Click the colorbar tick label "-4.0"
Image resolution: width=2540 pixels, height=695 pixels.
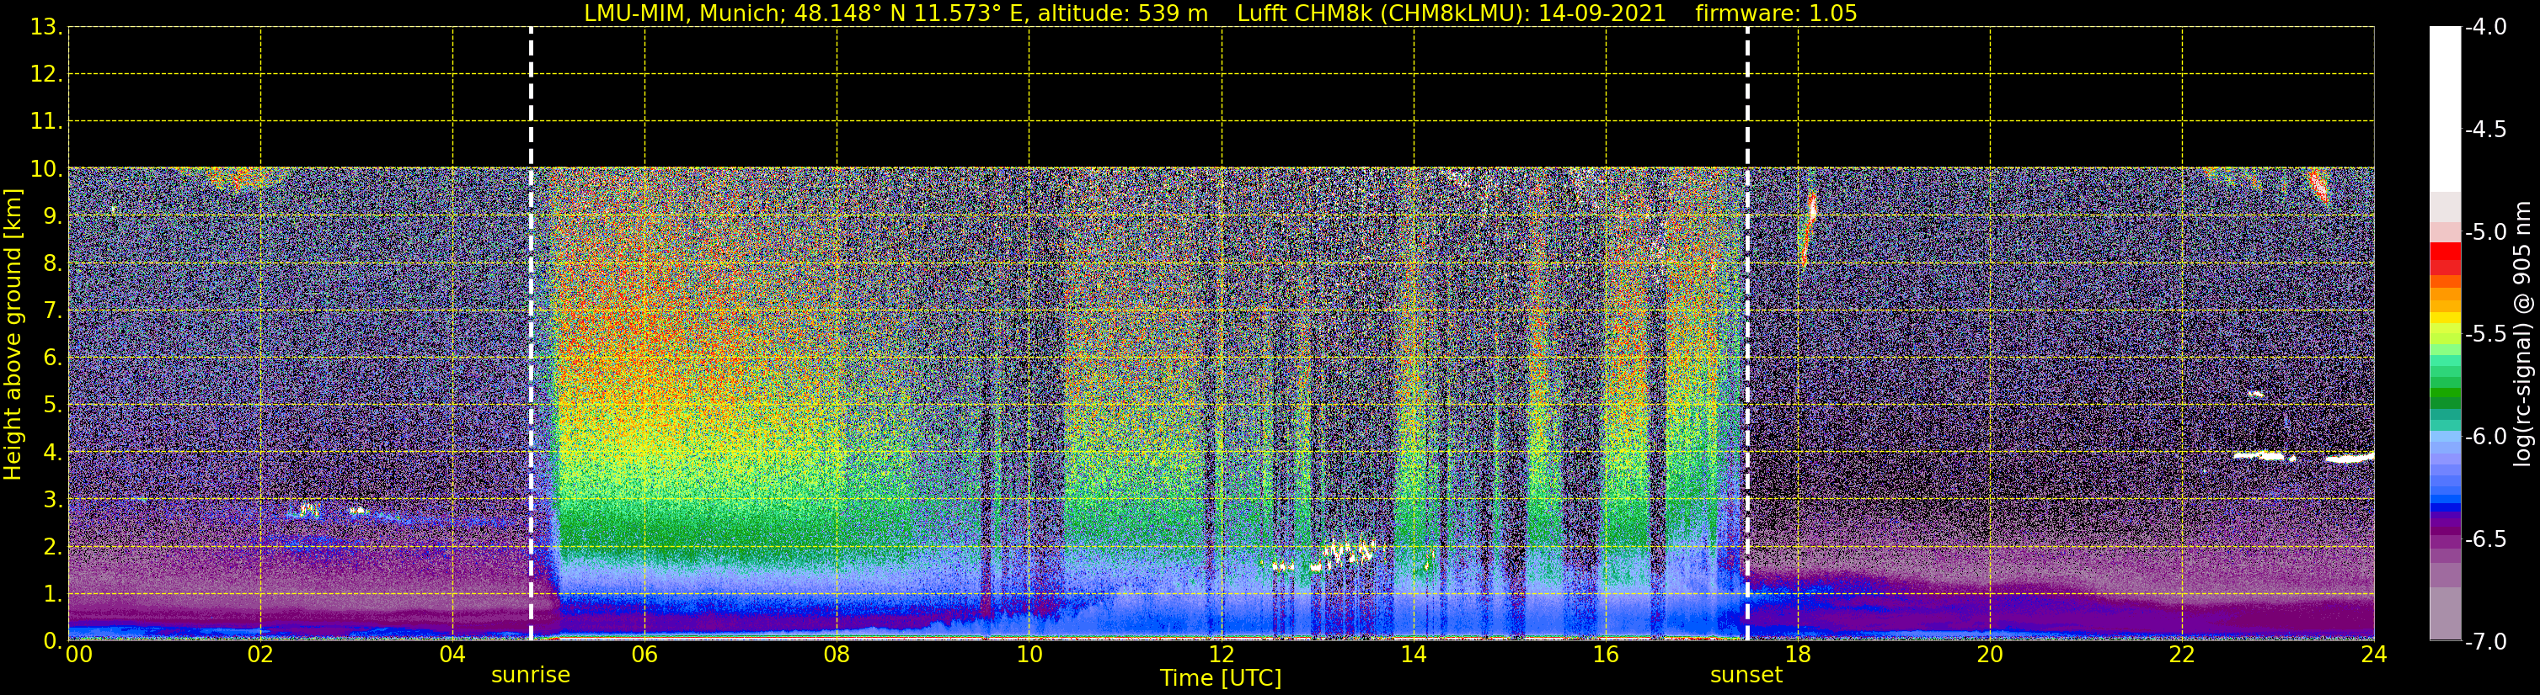[x=2484, y=28]
